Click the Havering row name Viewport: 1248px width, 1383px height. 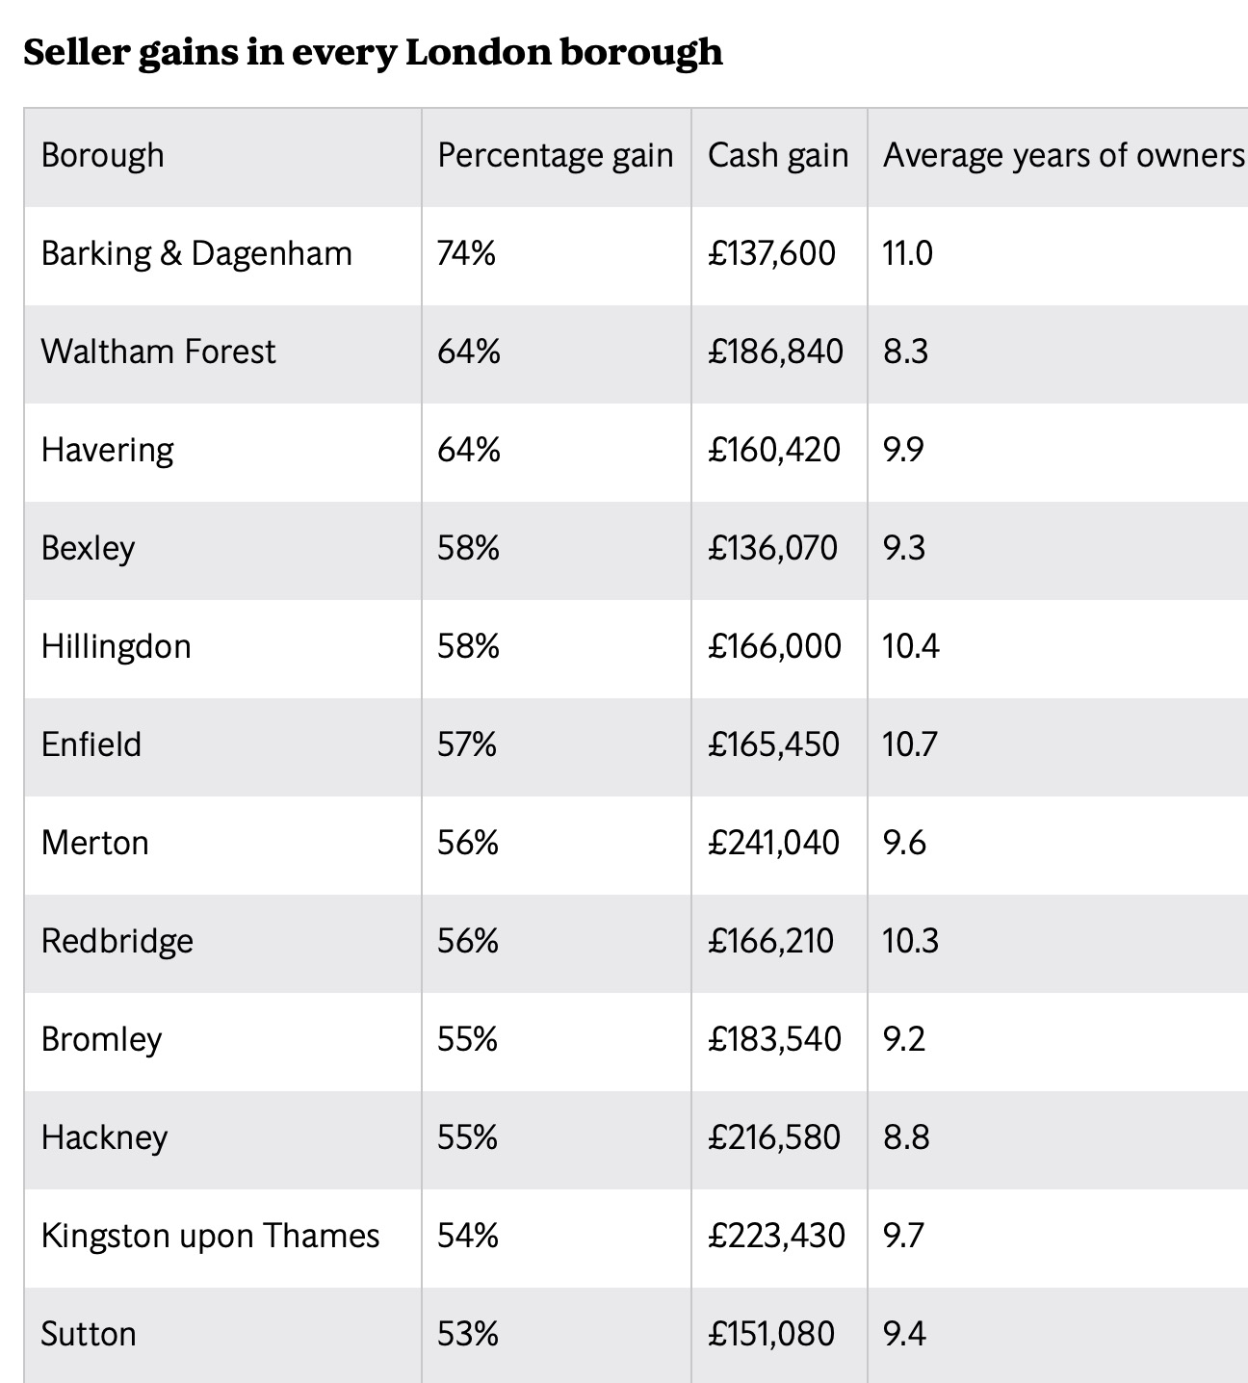[108, 451]
